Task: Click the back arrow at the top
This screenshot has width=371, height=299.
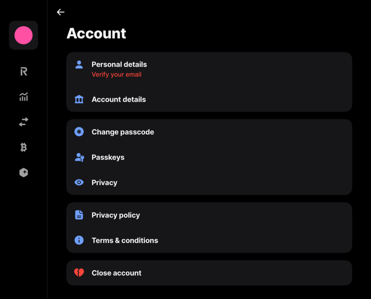Action: pos(61,12)
